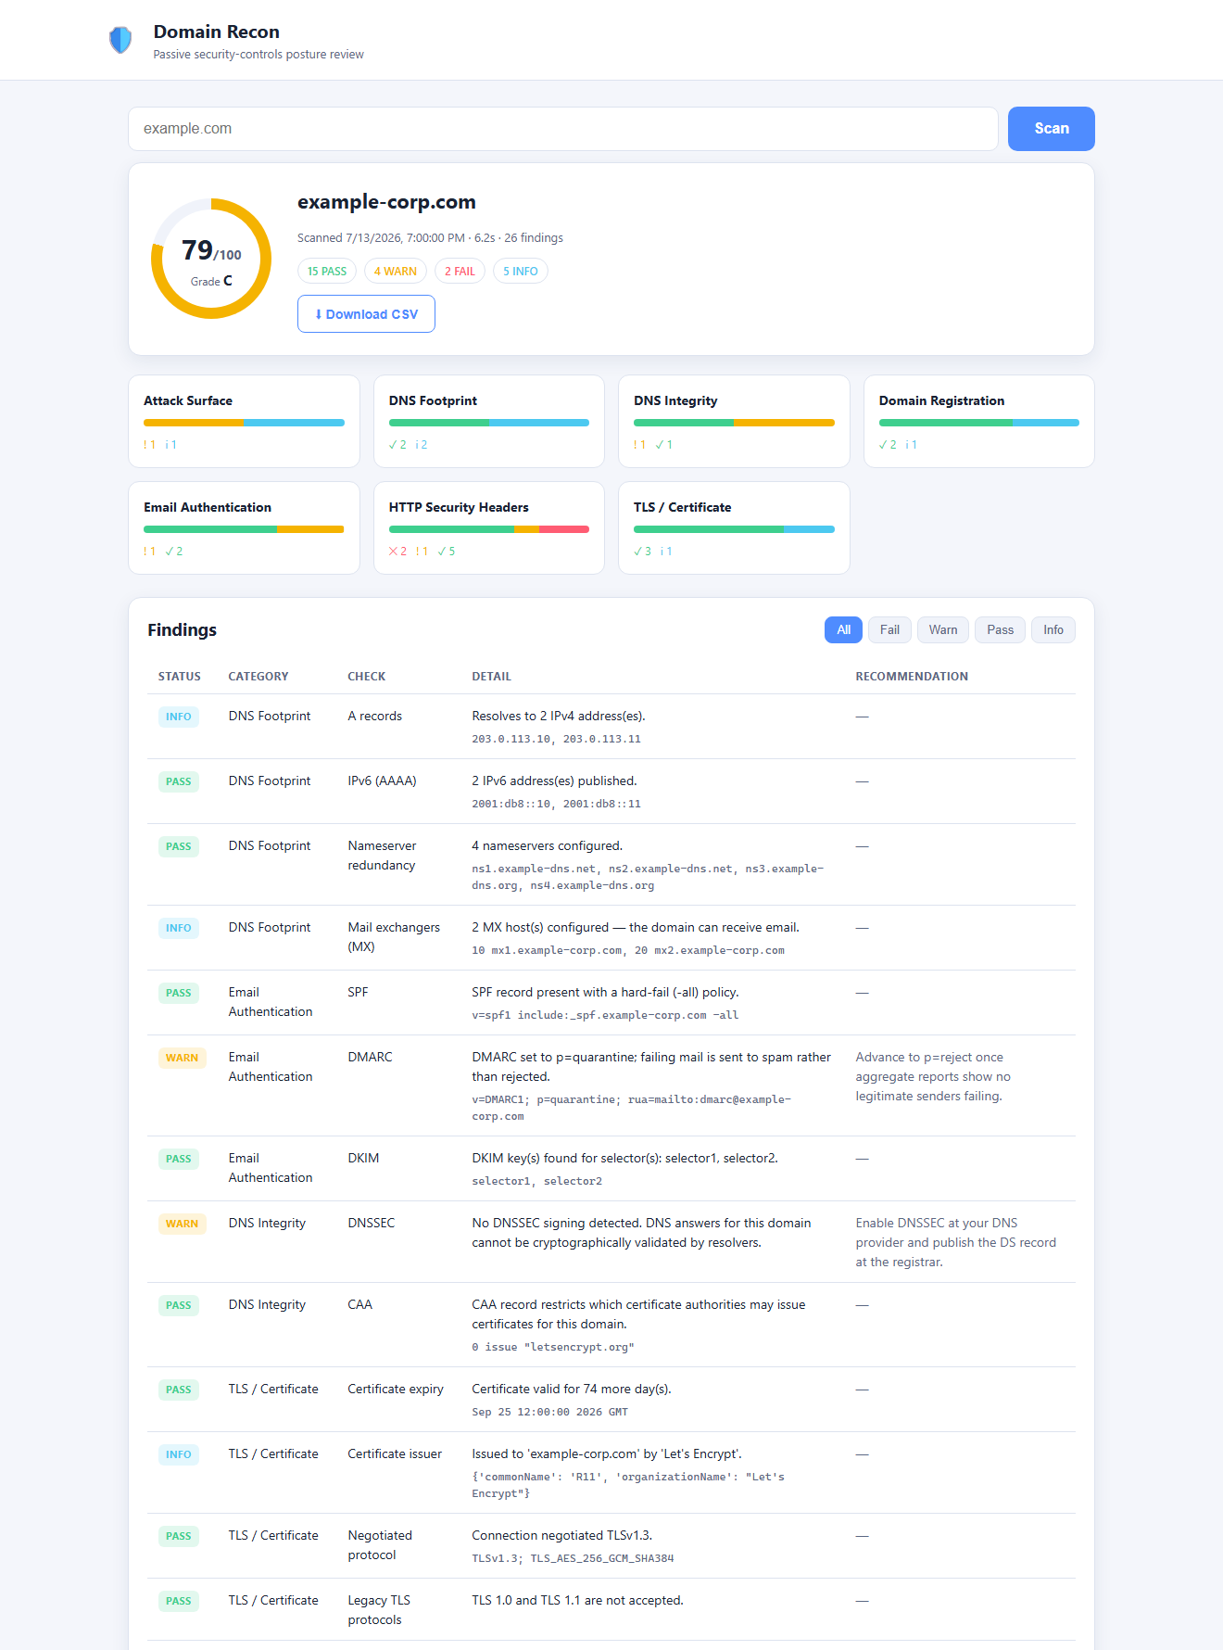Screen dimensions: 1223x1650
Task: Click the CATEGORY column header
Action: pos(258,677)
